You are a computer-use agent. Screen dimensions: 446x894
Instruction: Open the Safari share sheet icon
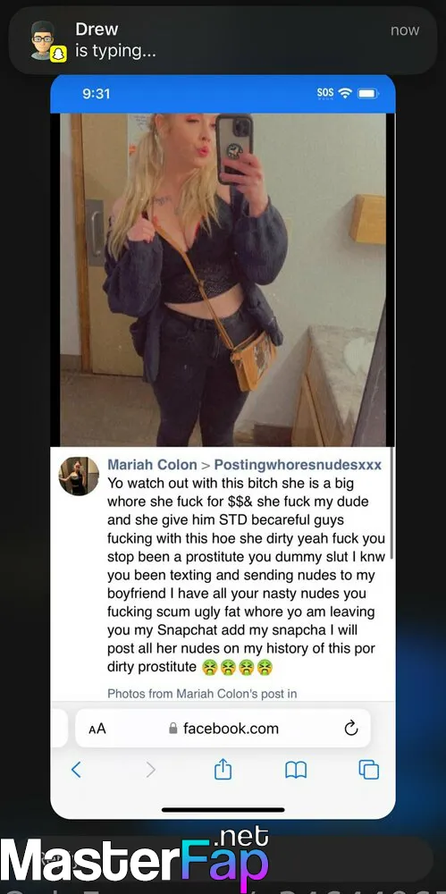click(223, 769)
